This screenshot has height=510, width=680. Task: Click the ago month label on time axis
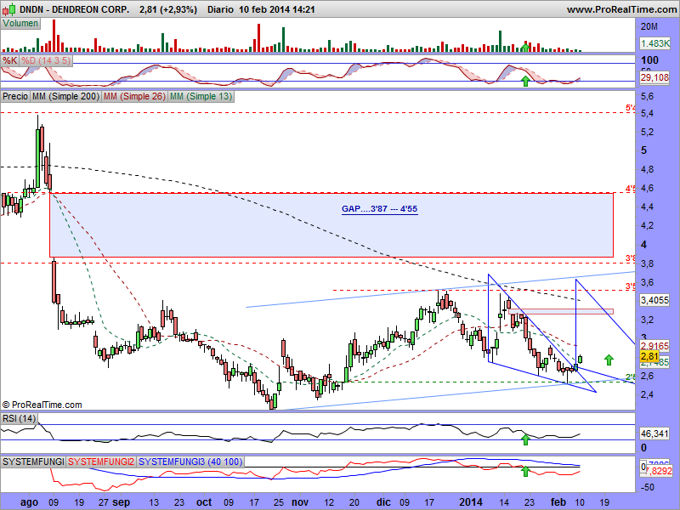(29, 502)
